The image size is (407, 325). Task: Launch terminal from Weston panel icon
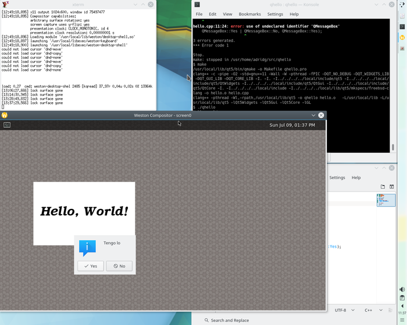7,125
